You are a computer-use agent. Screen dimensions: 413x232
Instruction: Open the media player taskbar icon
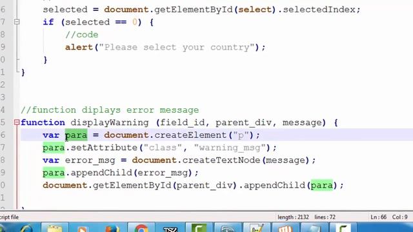(x=83, y=228)
